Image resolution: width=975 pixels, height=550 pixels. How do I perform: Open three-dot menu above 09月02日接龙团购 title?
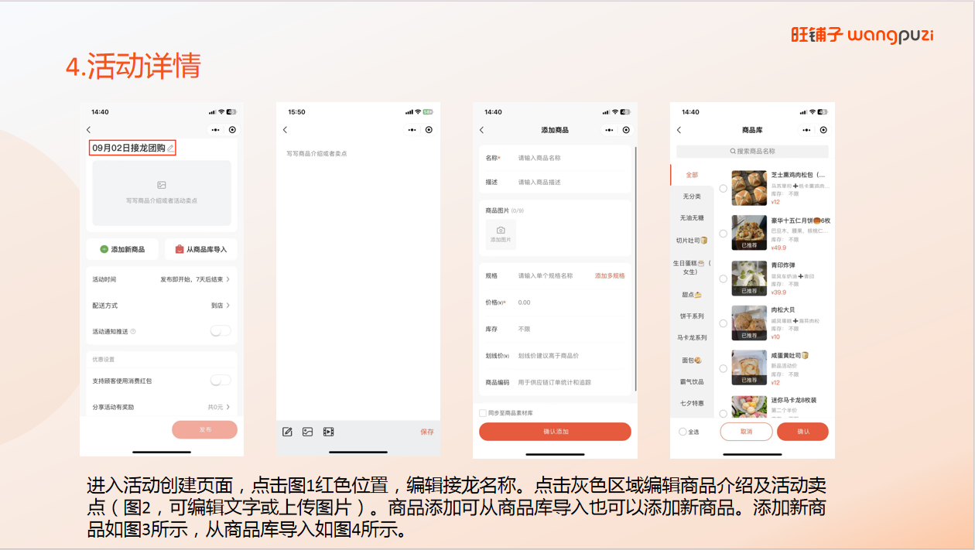(216, 130)
